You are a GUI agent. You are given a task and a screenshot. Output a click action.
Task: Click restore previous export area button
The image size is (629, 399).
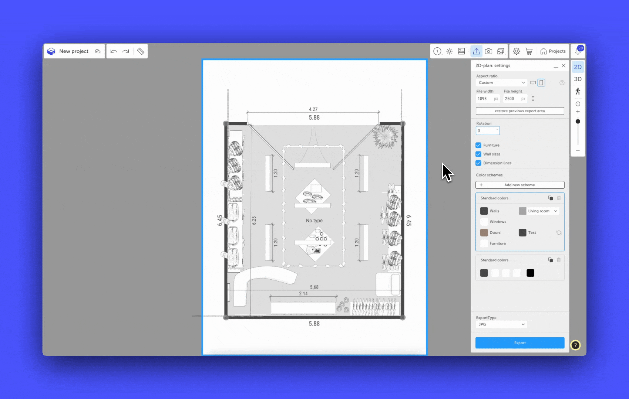tap(520, 111)
